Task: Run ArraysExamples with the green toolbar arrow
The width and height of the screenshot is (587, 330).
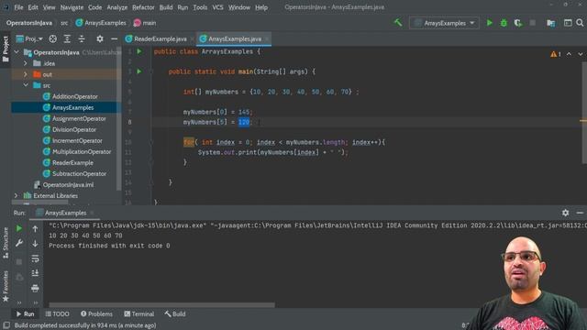Action: pos(489,23)
